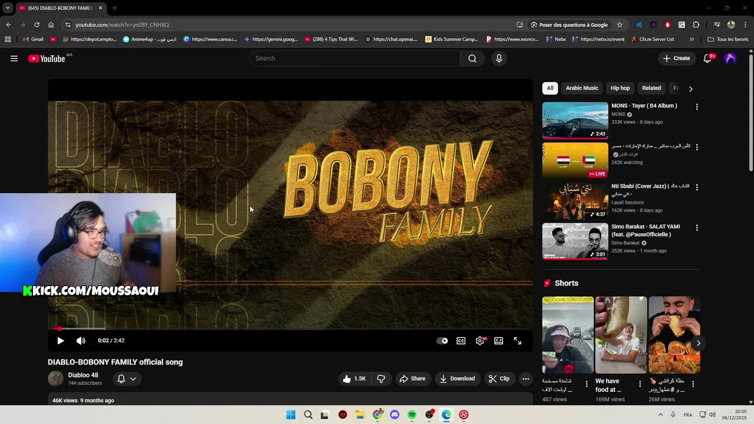
Task: Click the search magnifier button
Action: click(x=472, y=58)
